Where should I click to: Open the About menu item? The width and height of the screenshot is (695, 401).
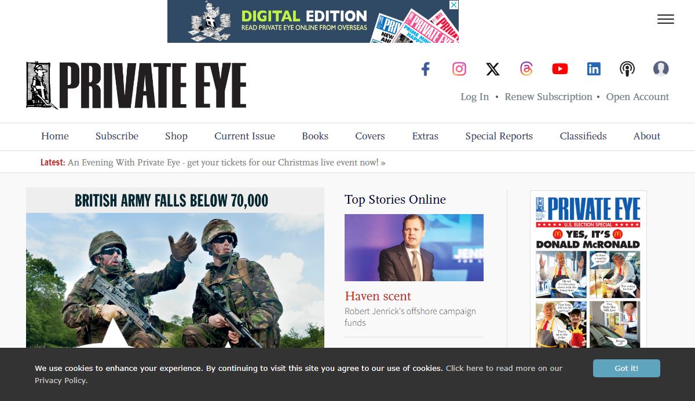pyautogui.click(x=647, y=136)
